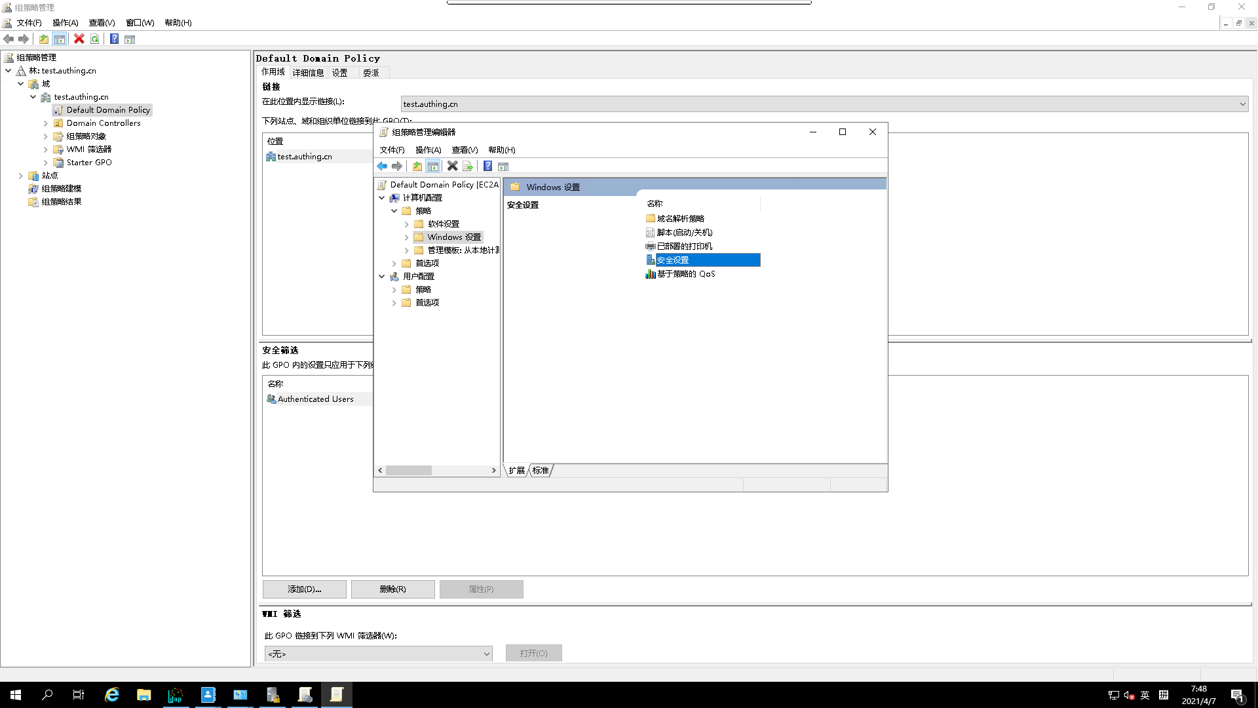Image resolution: width=1258 pixels, height=708 pixels.
Task: Click the export list icon in editor toolbar
Action: click(x=468, y=167)
